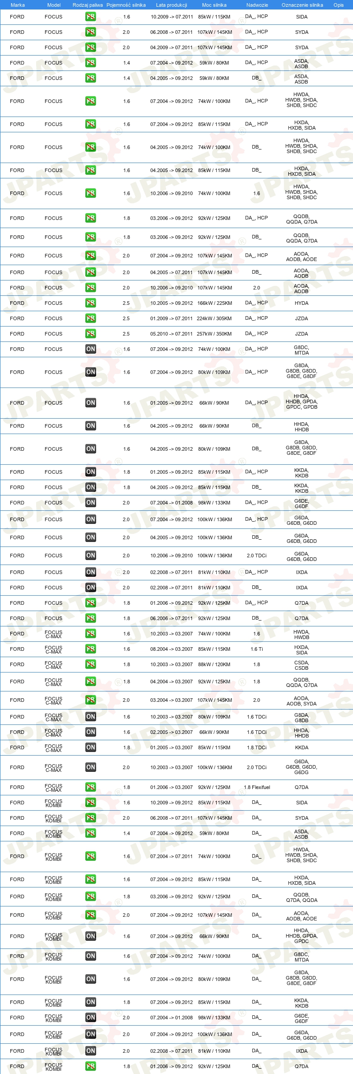
Task: Select the engine code cell HHDA, HHDB, GPDA, GPDC in the KOMBI row
Action: pos(302,936)
